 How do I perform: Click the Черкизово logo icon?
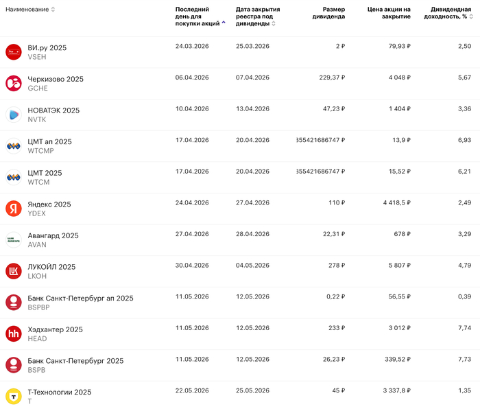pyautogui.click(x=14, y=84)
